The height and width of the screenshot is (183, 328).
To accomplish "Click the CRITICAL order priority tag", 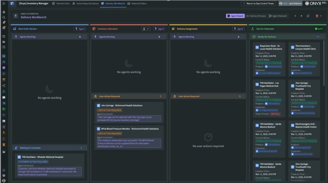I will point(275,114).
